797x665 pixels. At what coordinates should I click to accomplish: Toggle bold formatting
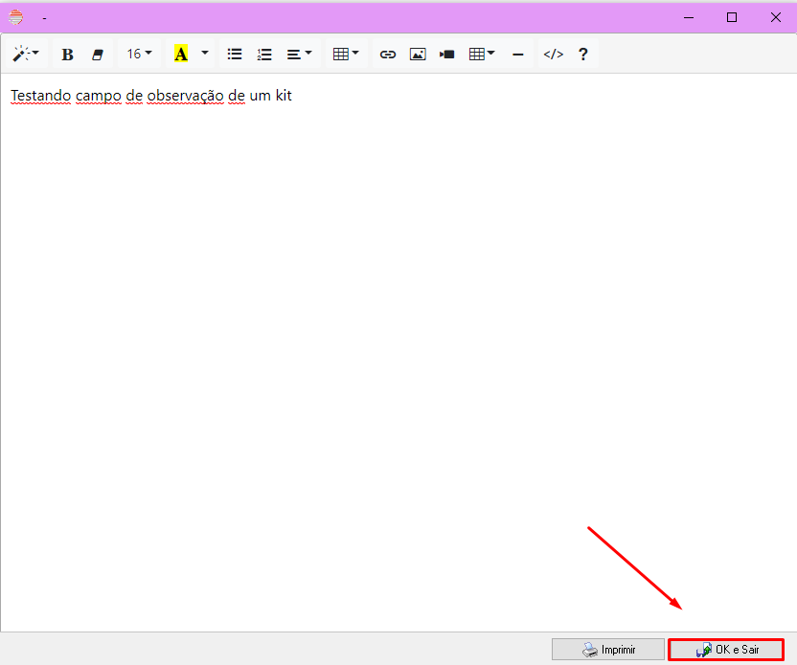(x=67, y=54)
